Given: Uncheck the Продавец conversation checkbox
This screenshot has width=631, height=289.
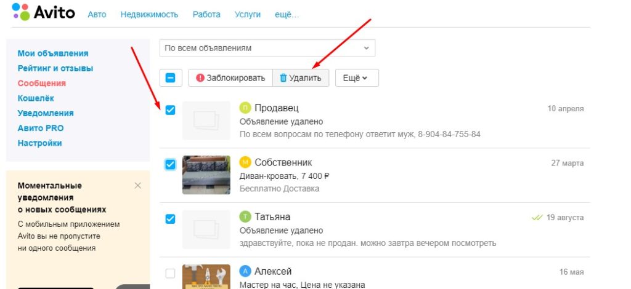Looking at the screenshot, I should (171, 110).
